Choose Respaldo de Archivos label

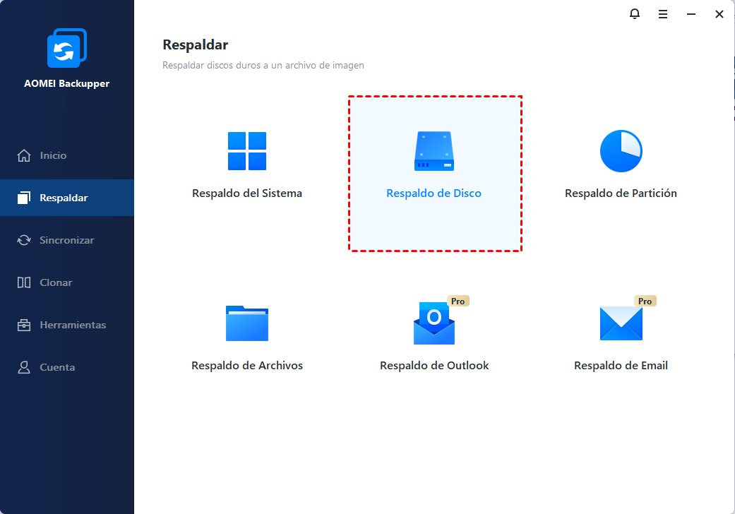(x=247, y=366)
